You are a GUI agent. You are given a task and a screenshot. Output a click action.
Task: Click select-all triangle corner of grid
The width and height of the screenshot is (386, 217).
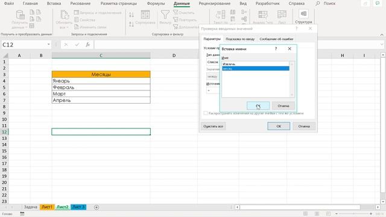[5, 55]
